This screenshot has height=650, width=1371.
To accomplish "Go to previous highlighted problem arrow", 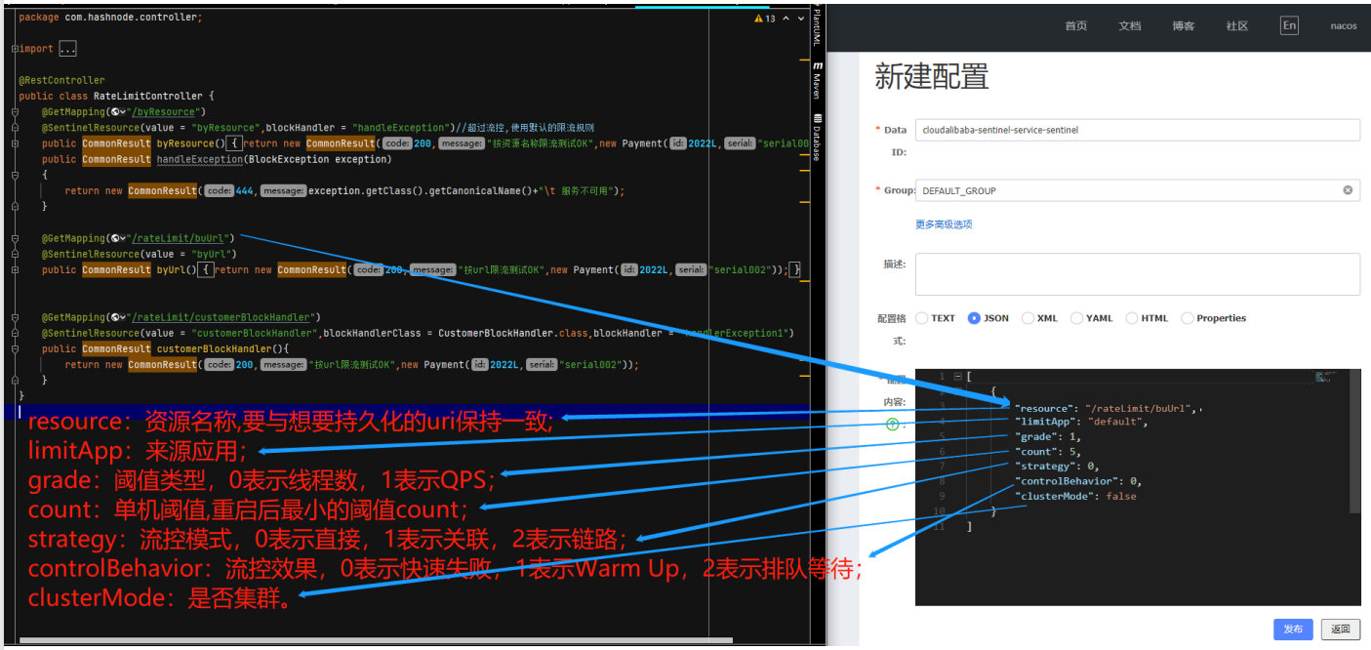I will coord(786,19).
